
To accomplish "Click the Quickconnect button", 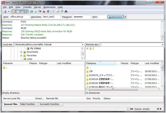I will point(116,17).
